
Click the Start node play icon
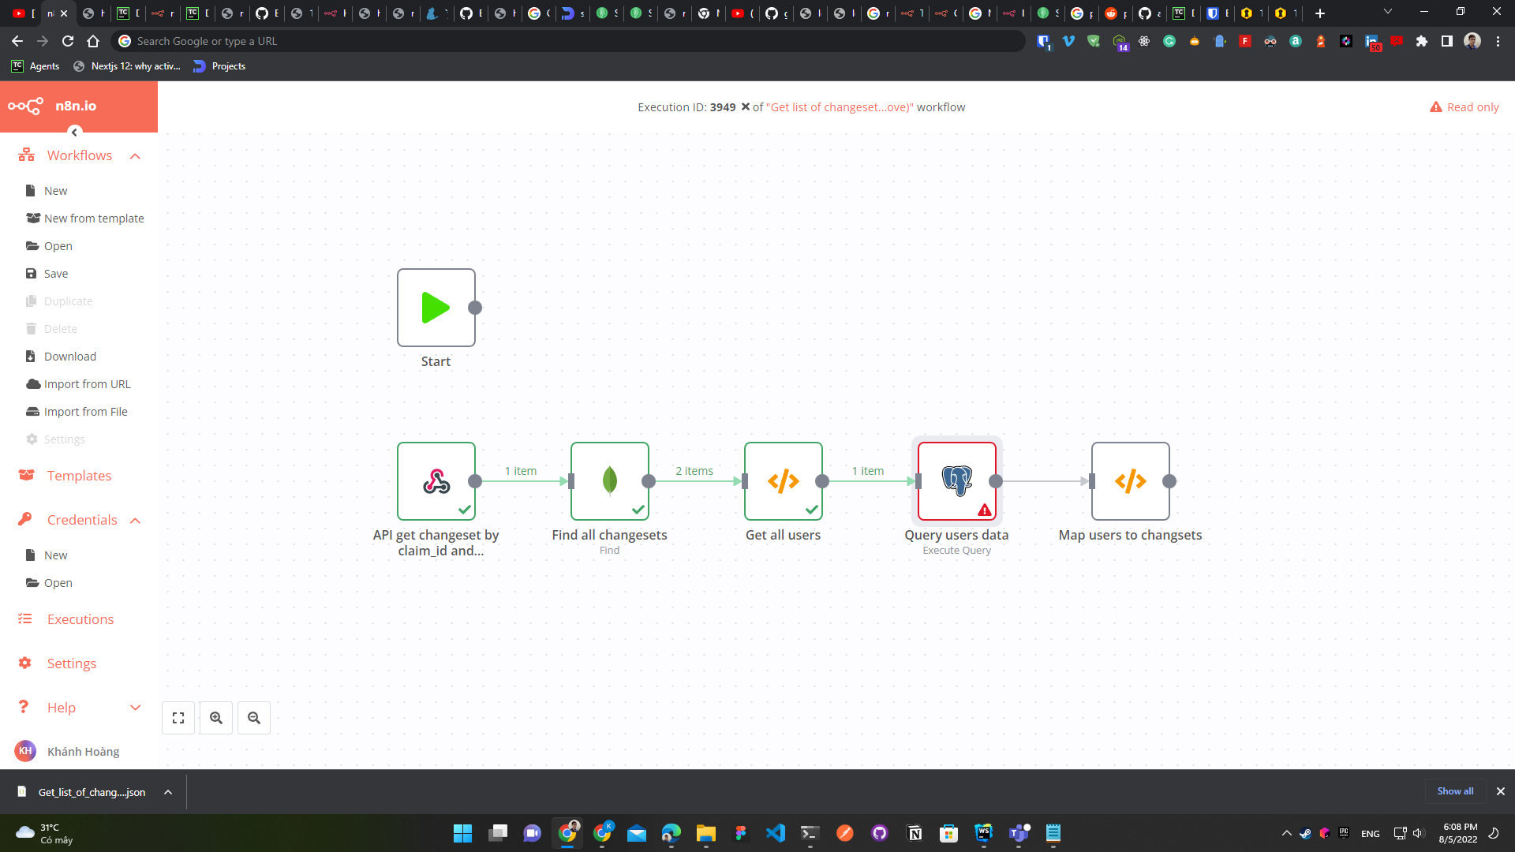(436, 308)
